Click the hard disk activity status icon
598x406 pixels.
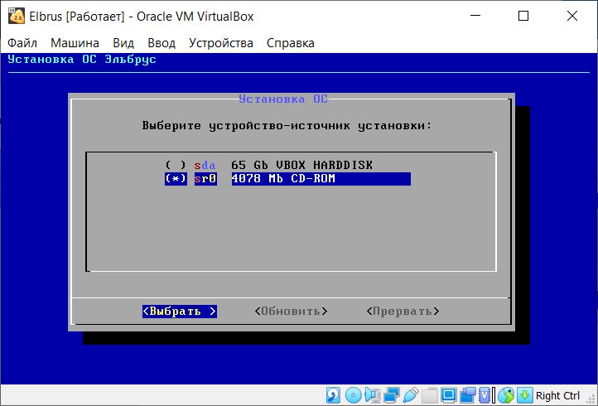(x=333, y=395)
